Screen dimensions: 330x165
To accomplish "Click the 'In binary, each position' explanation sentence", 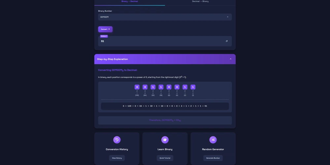I will click(x=142, y=77).
